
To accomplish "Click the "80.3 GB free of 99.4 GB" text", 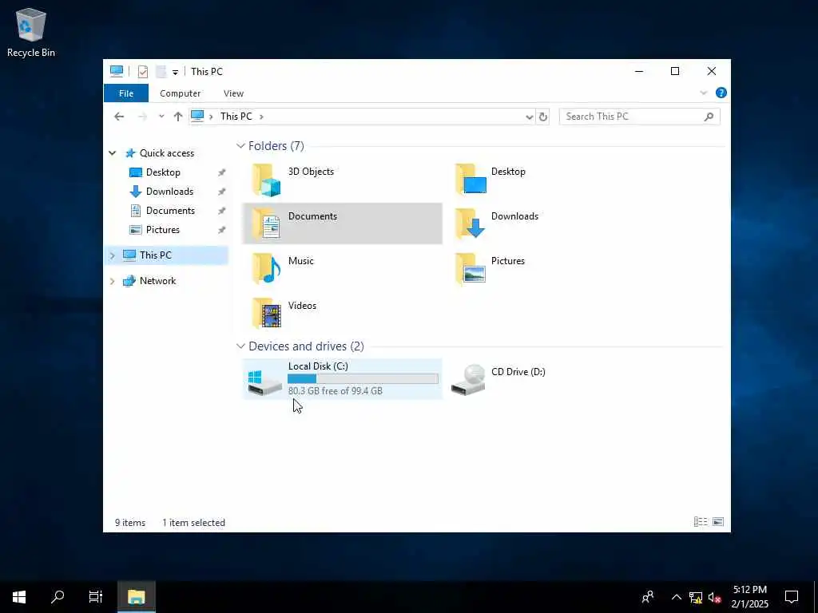I will point(335,391).
